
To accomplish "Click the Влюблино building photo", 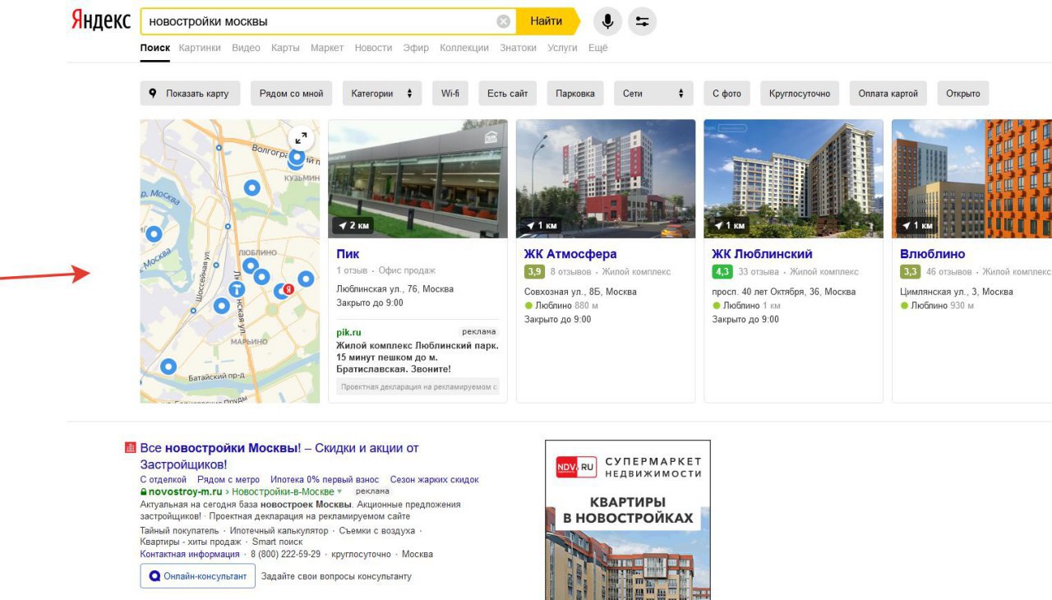I will [972, 179].
